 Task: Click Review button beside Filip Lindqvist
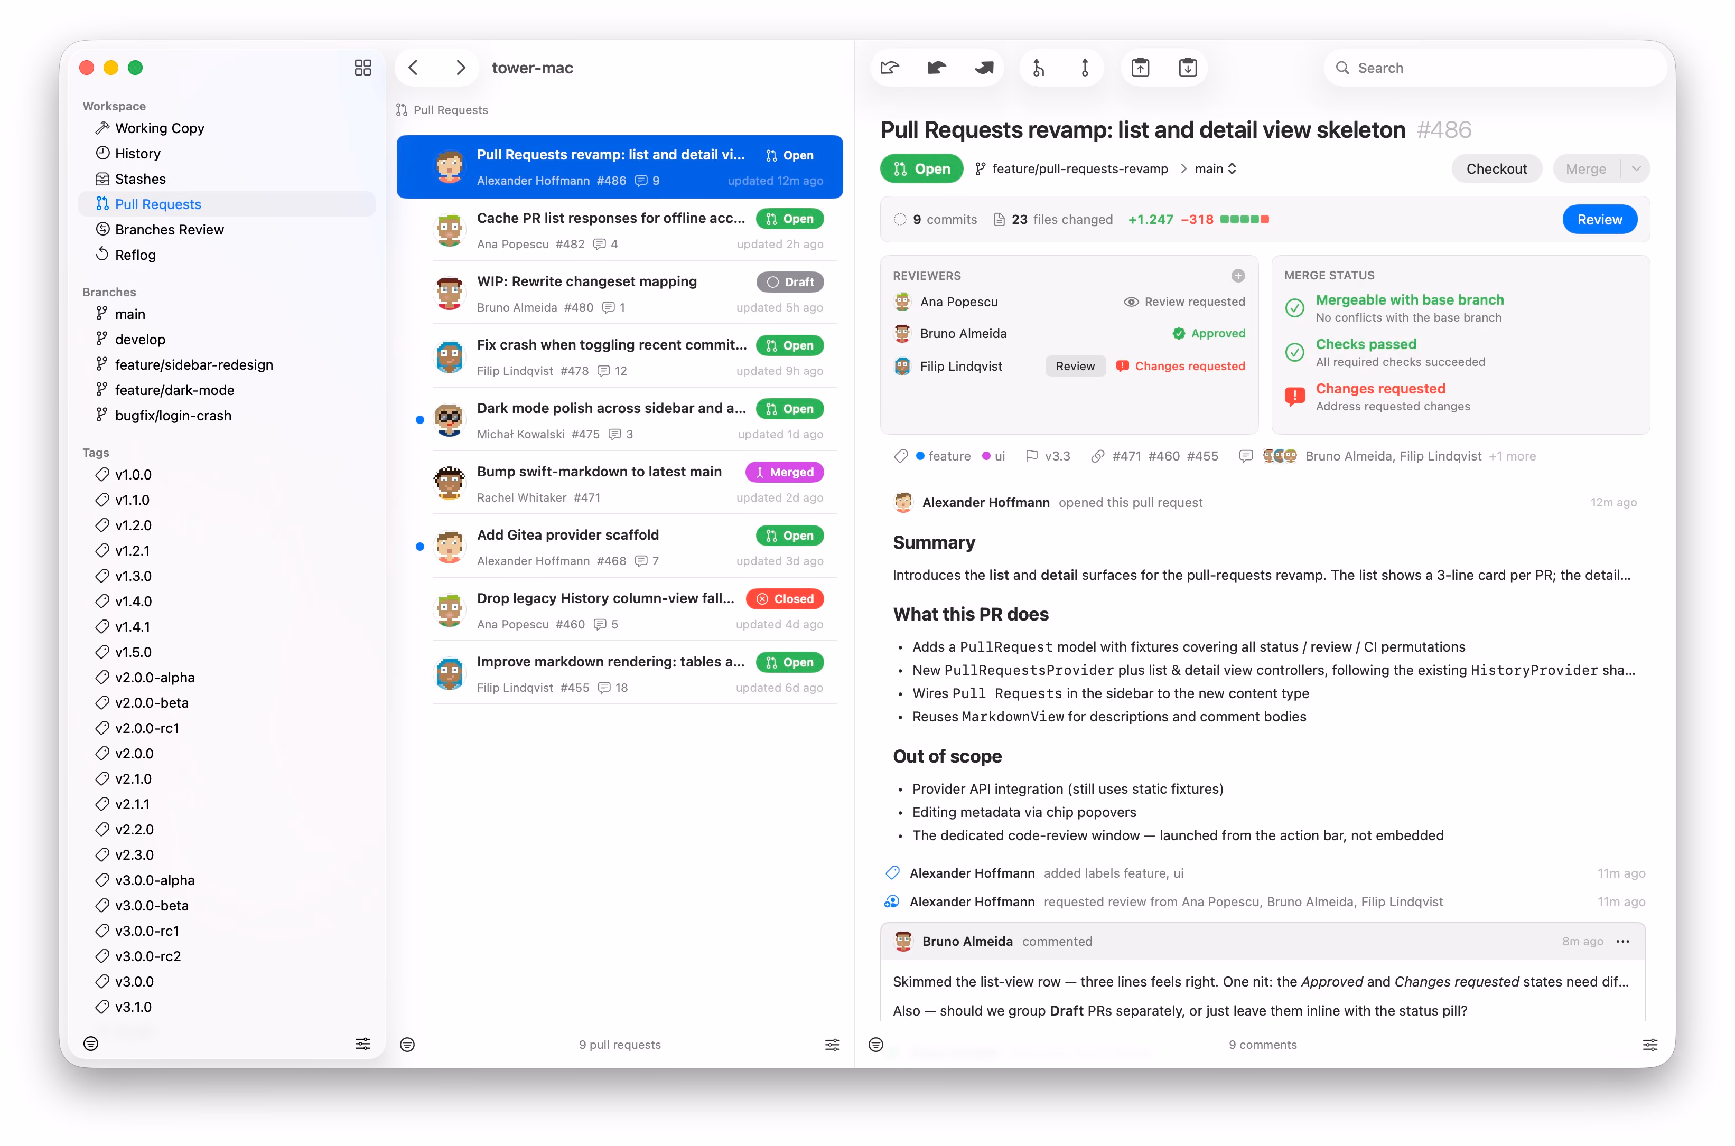point(1075,366)
